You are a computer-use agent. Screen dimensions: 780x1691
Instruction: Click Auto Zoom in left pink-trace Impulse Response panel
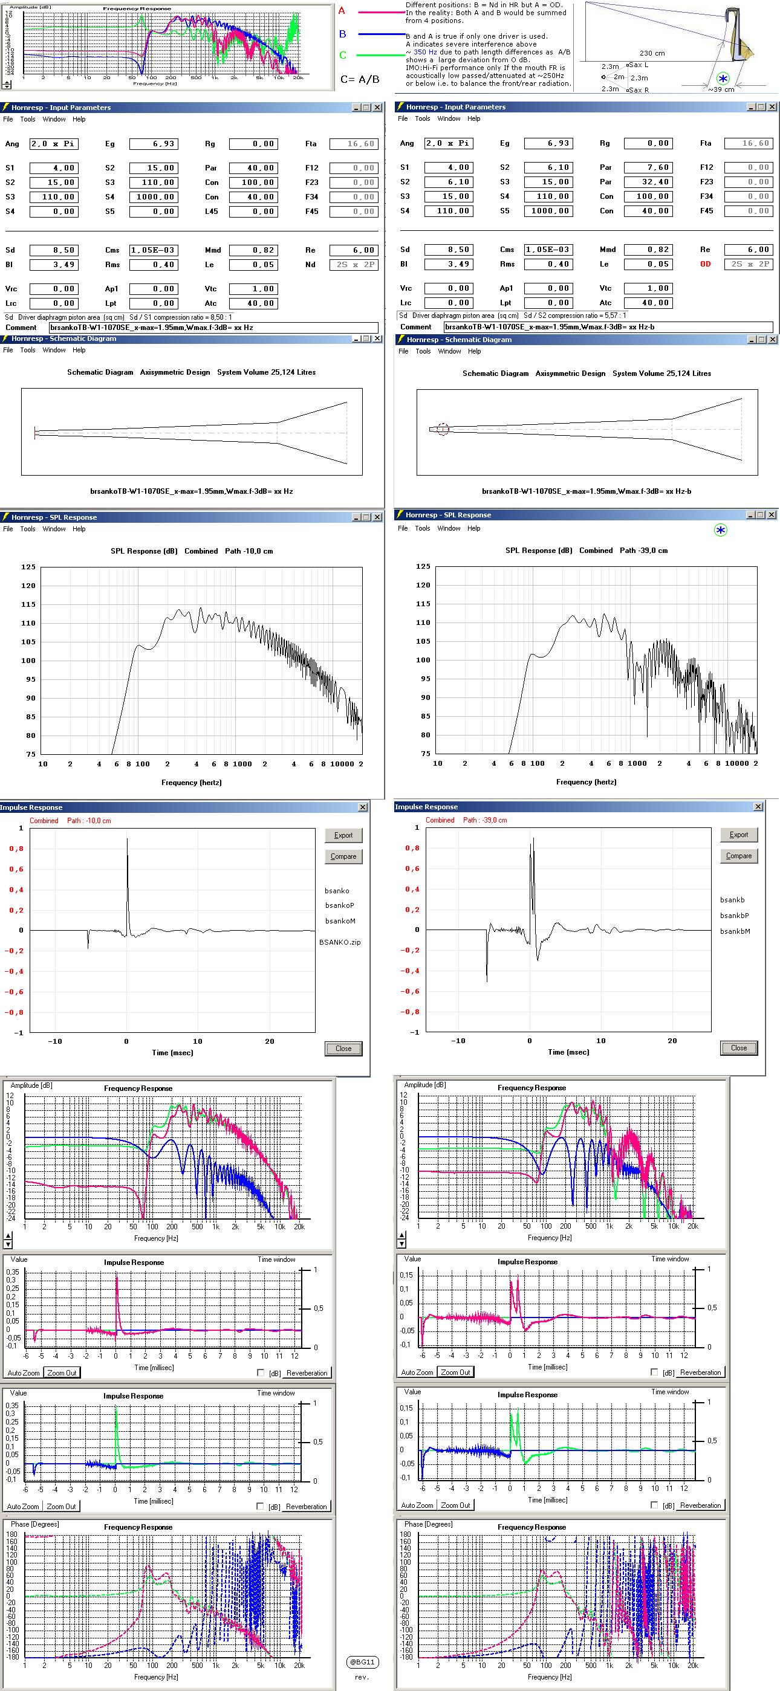(x=24, y=1373)
